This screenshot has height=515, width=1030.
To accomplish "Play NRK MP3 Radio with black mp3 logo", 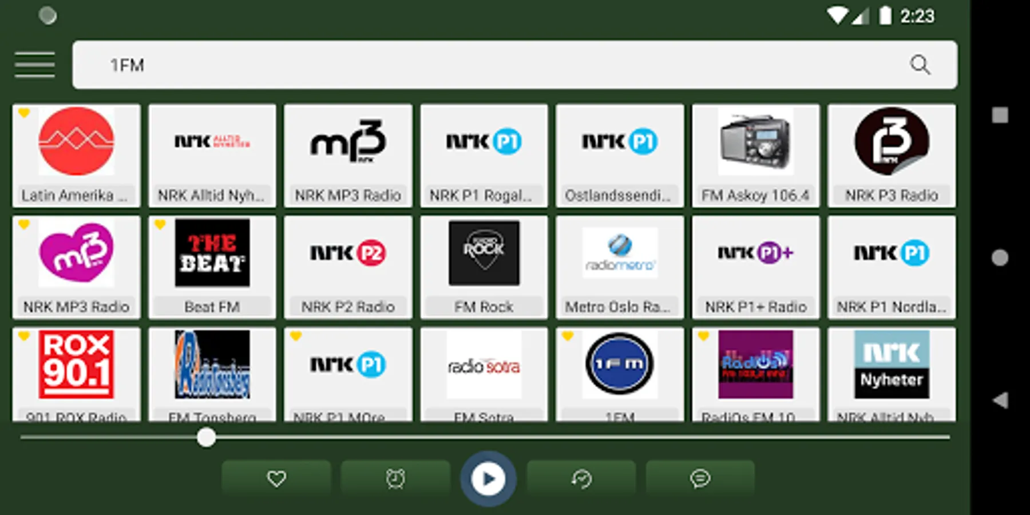I will [x=348, y=156].
